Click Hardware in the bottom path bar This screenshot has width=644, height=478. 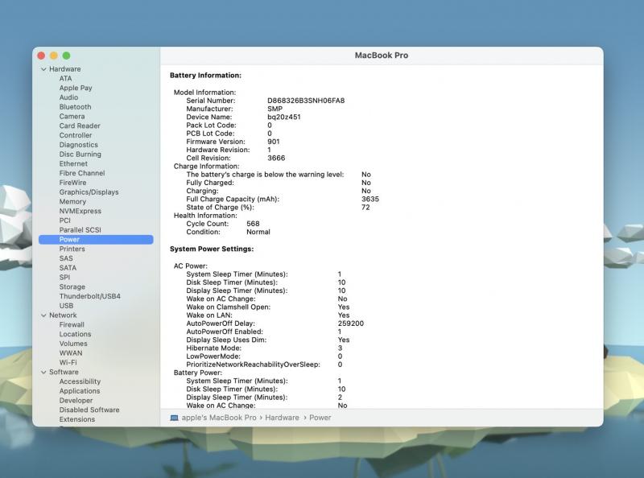click(x=282, y=418)
